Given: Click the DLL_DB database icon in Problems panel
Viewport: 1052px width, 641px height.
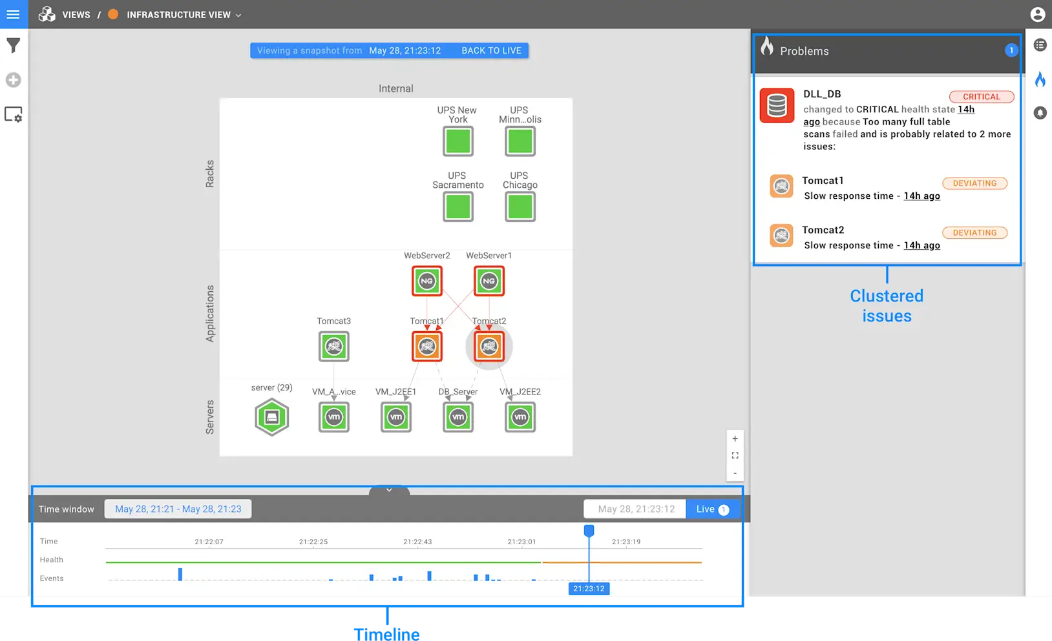Looking at the screenshot, I should coord(776,105).
